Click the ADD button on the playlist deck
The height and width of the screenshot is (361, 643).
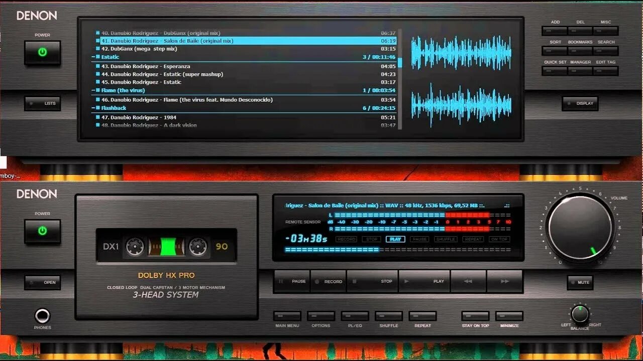point(555,31)
